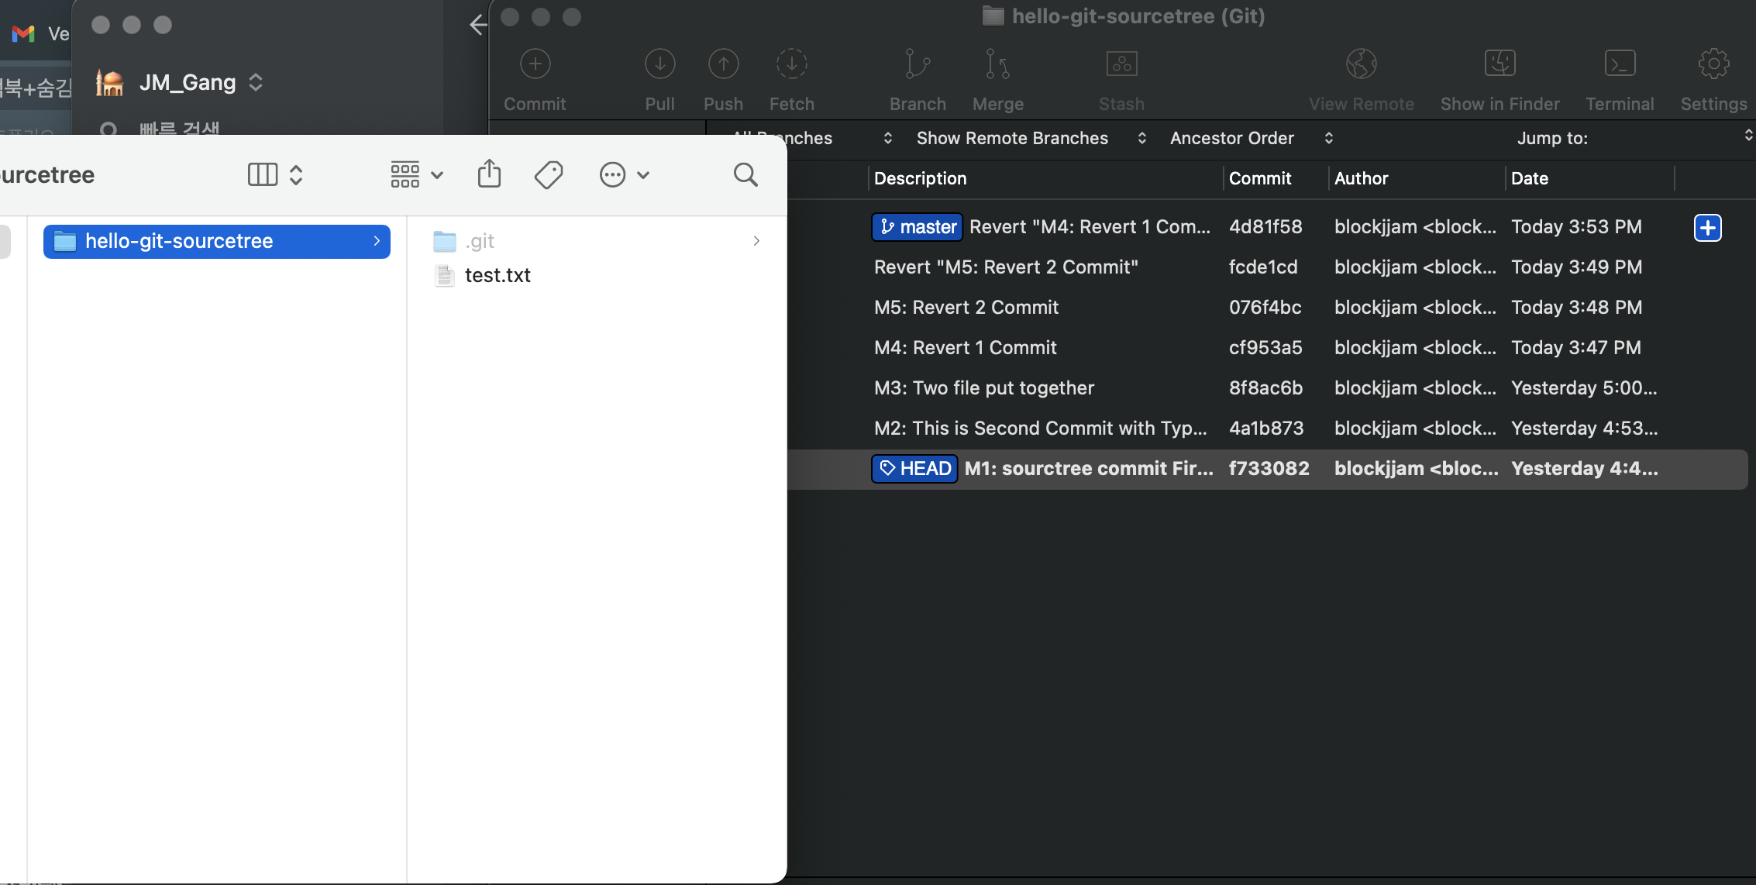The height and width of the screenshot is (885, 1756).
Task: Click the Fetch toolbar icon
Action: pyautogui.click(x=791, y=64)
